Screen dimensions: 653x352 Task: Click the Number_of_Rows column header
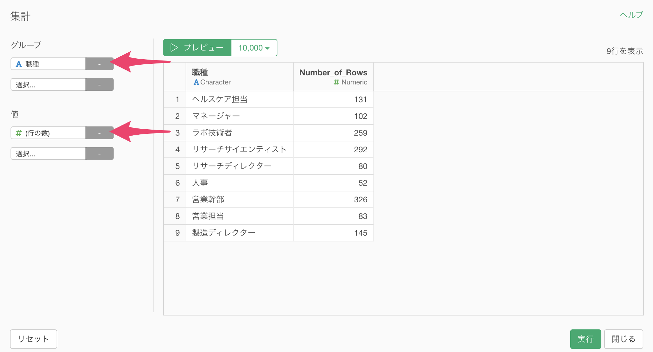(333, 77)
